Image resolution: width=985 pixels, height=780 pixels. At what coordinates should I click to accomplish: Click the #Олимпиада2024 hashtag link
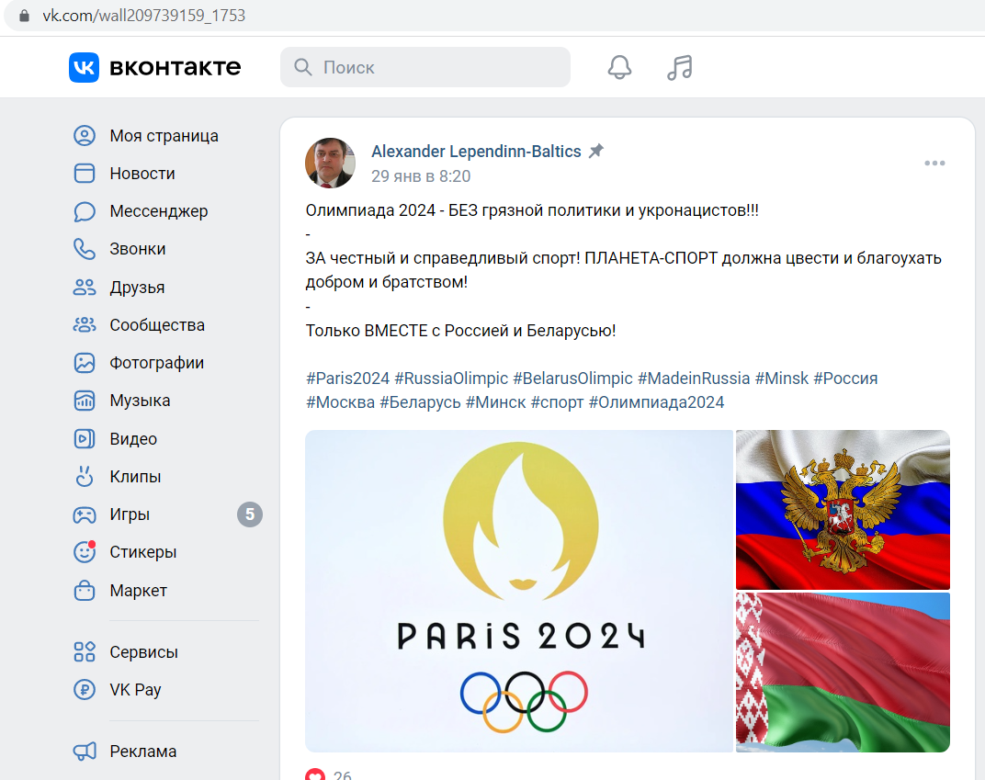click(x=656, y=401)
